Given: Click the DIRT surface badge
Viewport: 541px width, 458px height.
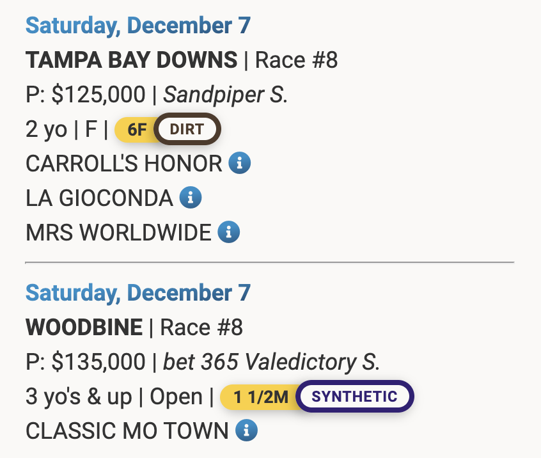Looking at the screenshot, I should (187, 130).
